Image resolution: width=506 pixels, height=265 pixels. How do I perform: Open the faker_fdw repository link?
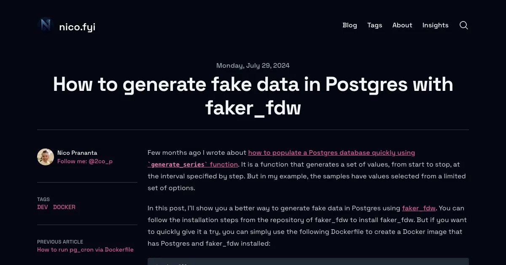(x=418, y=208)
